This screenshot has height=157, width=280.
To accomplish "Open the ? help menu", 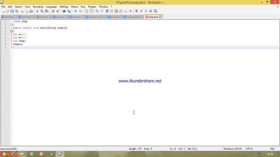I will coord(111,7).
